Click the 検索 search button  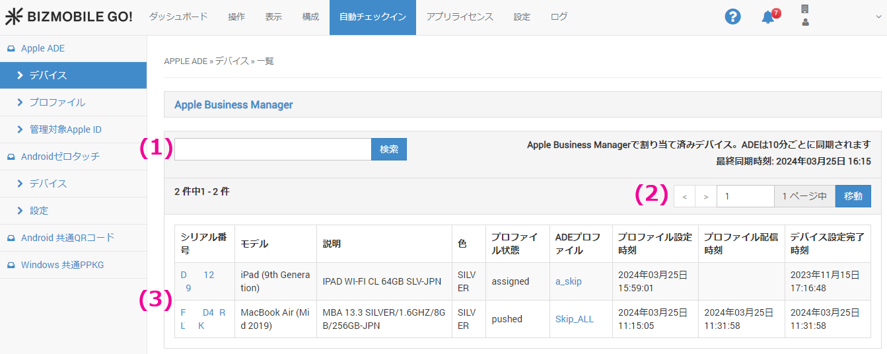tap(389, 149)
